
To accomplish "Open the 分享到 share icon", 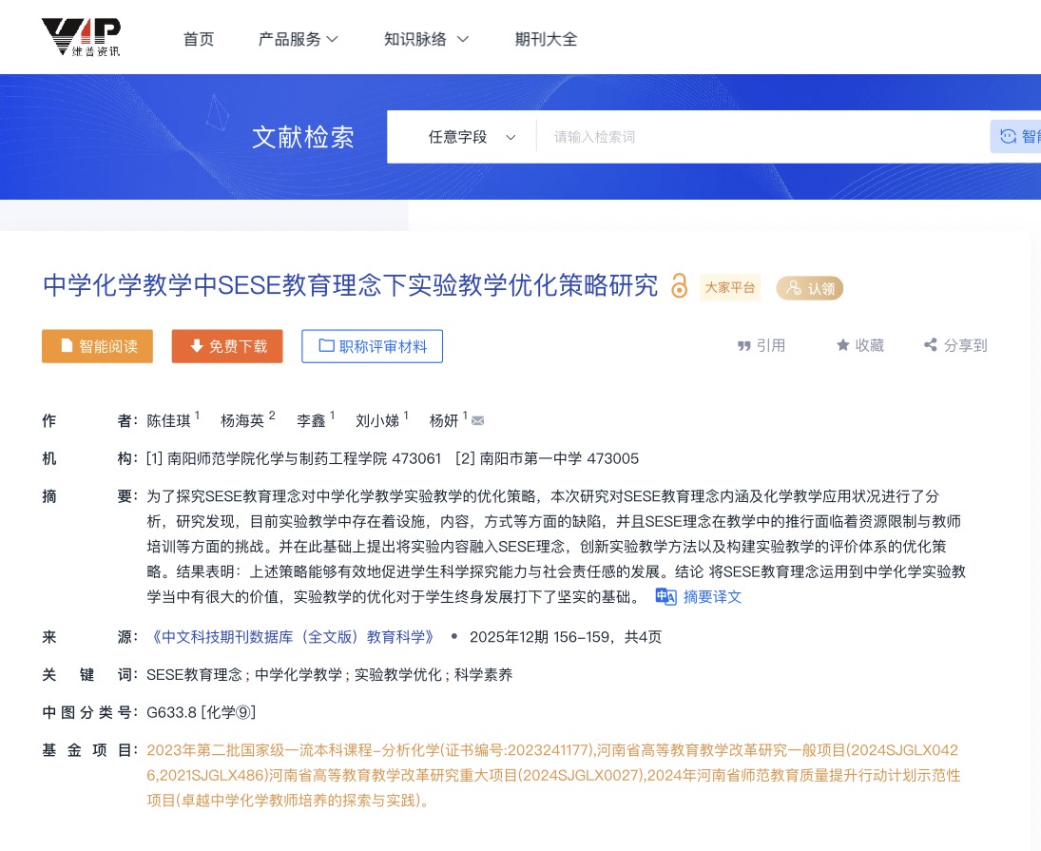I will [x=931, y=346].
